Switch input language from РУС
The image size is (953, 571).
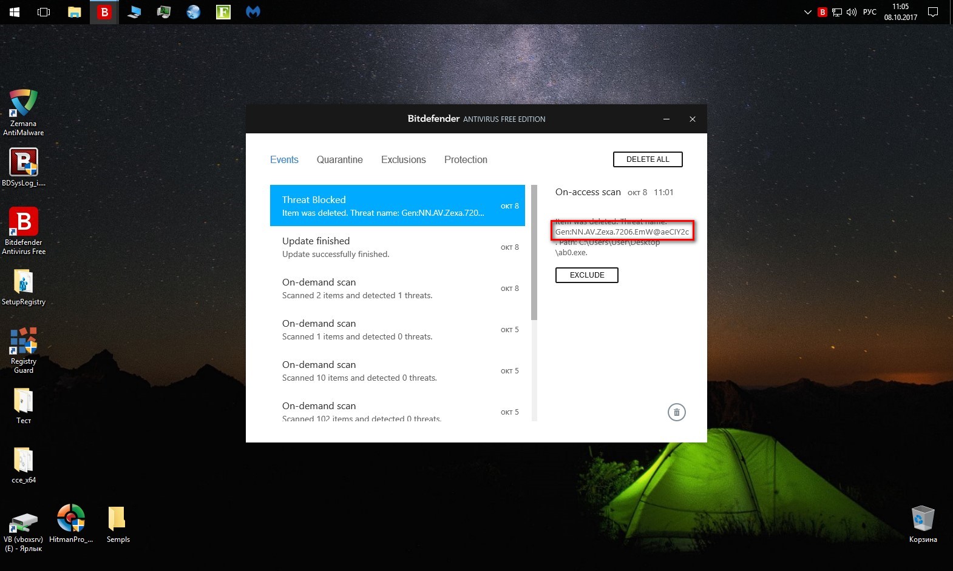click(870, 12)
